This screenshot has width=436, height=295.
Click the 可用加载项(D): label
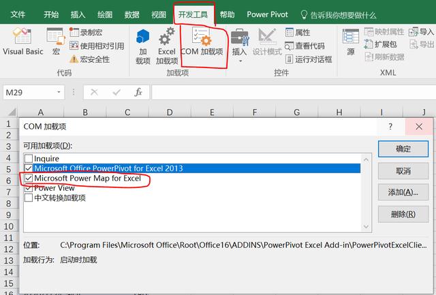click(48, 146)
